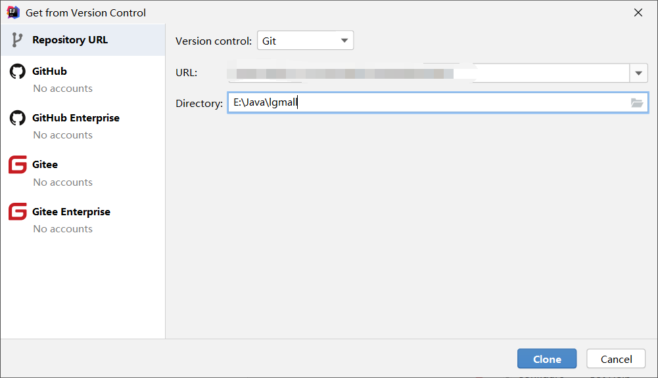Click the Gitee Enterprise icon
The height and width of the screenshot is (378, 658).
click(x=17, y=212)
